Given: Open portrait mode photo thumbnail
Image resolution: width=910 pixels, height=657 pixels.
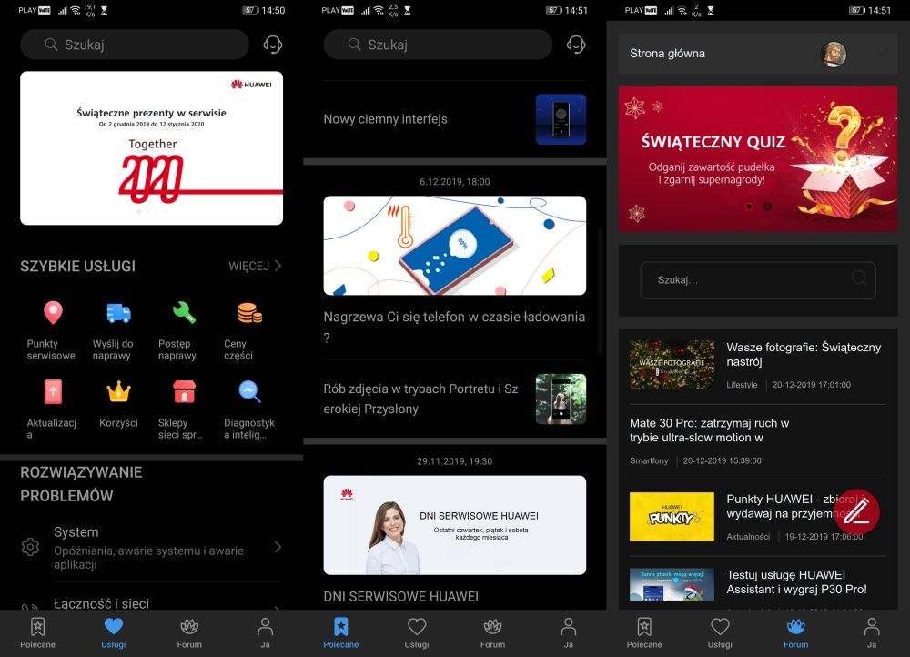Looking at the screenshot, I should [561, 399].
